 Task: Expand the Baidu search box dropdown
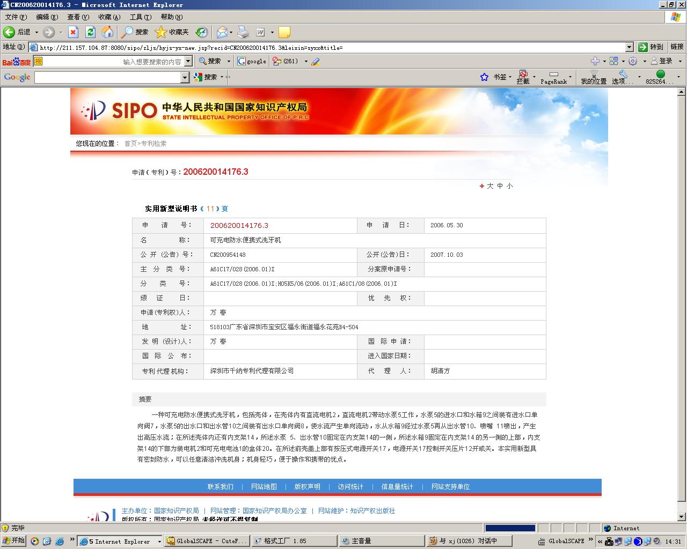[x=188, y=61]
